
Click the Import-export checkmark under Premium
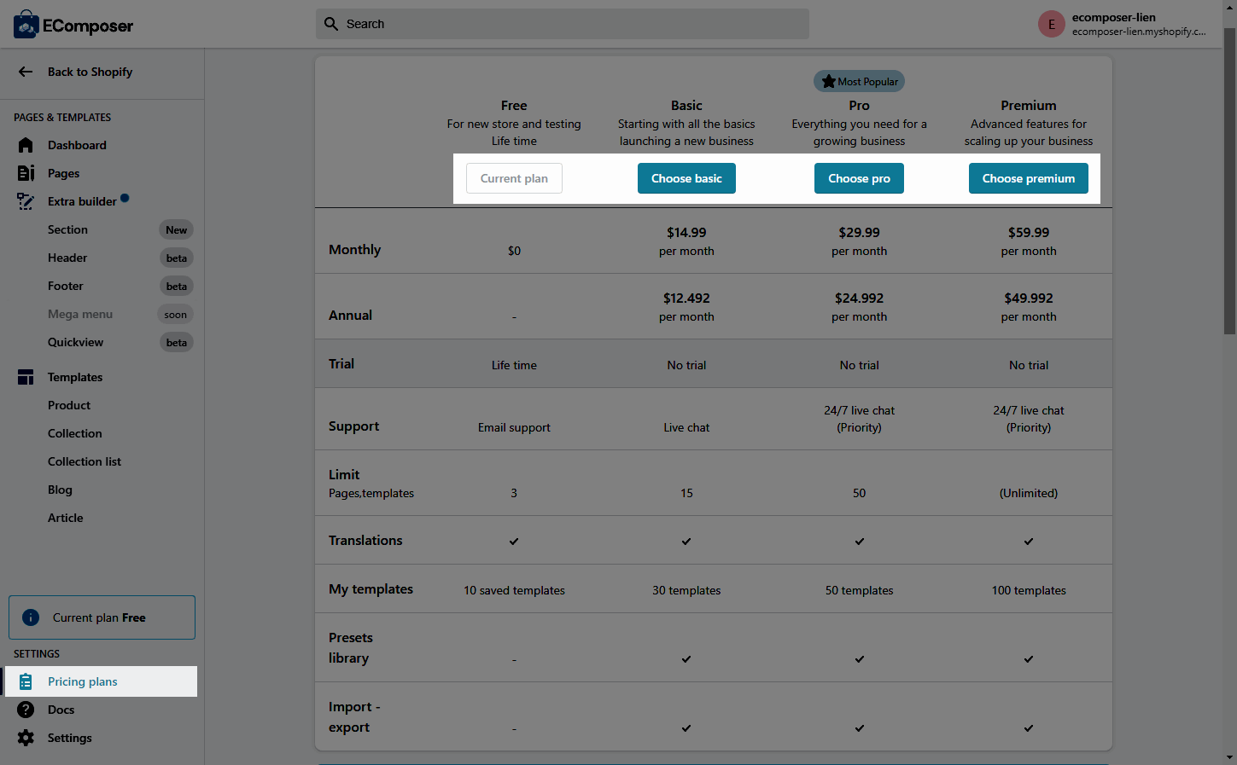(1029, 728)
